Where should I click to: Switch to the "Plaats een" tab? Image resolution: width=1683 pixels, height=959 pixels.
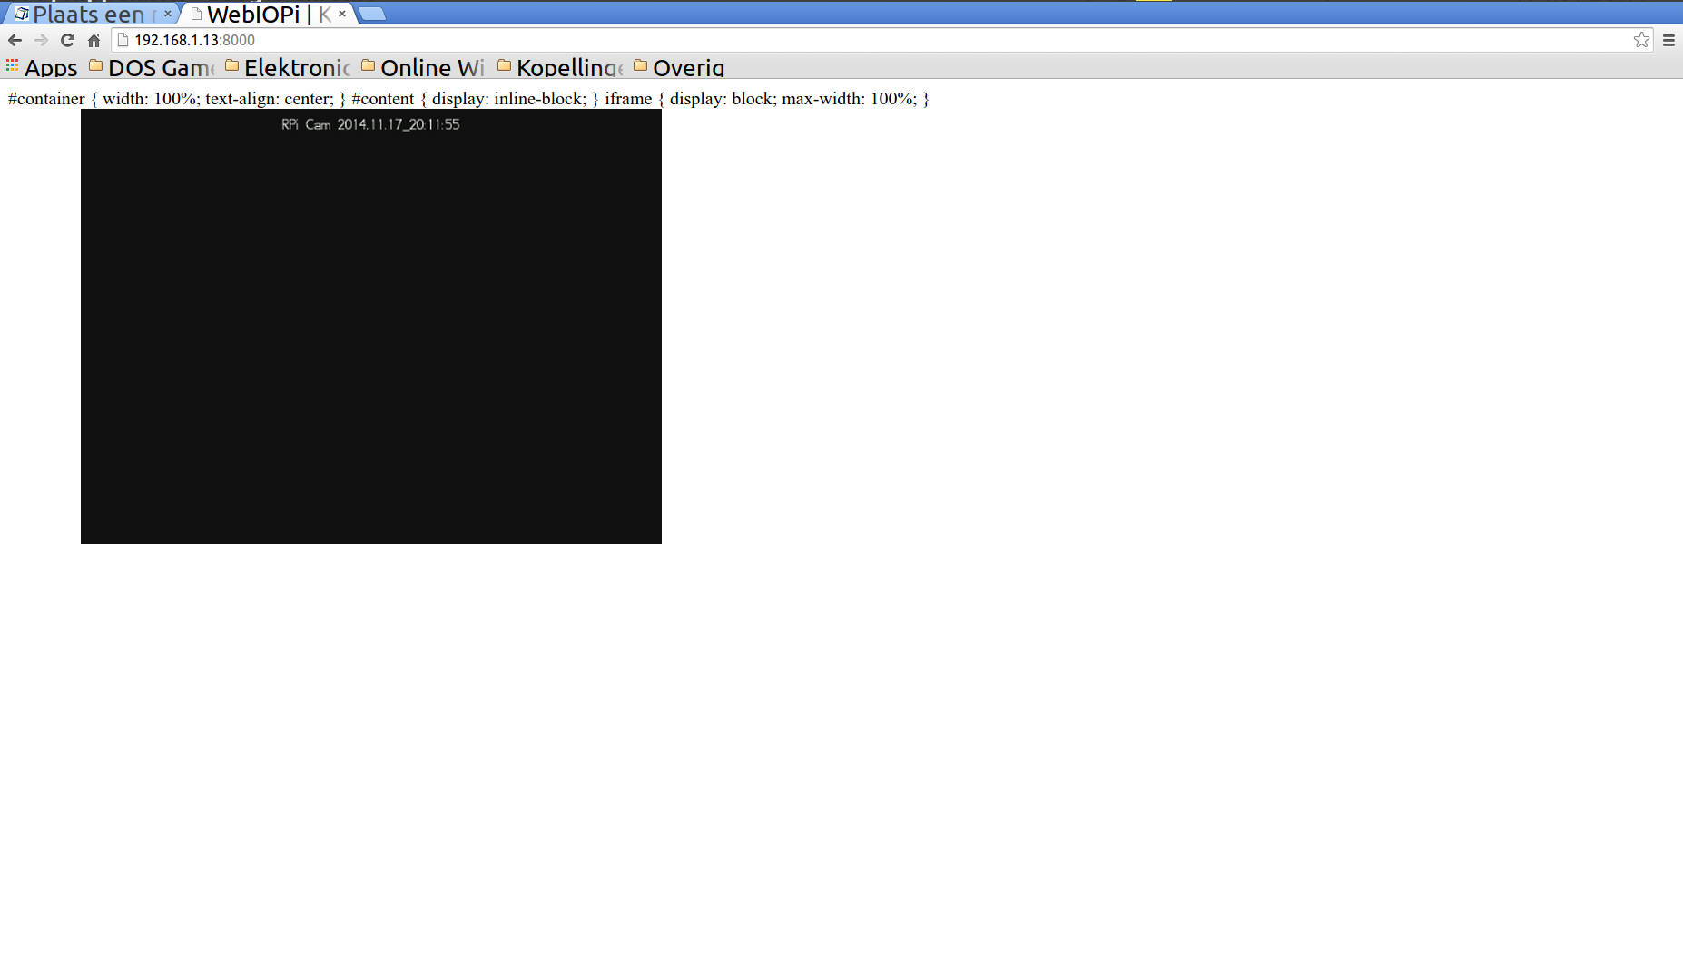tap(87, 15)
